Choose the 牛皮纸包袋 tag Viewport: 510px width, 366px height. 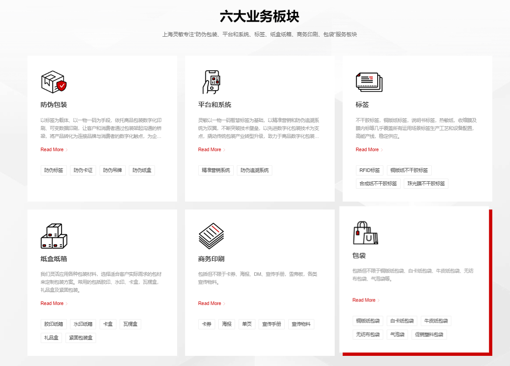point(436,321)
